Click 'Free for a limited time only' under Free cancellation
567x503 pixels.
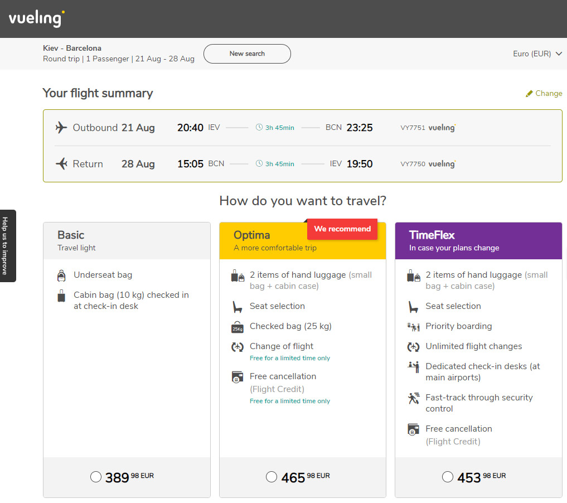click(290, 401)
